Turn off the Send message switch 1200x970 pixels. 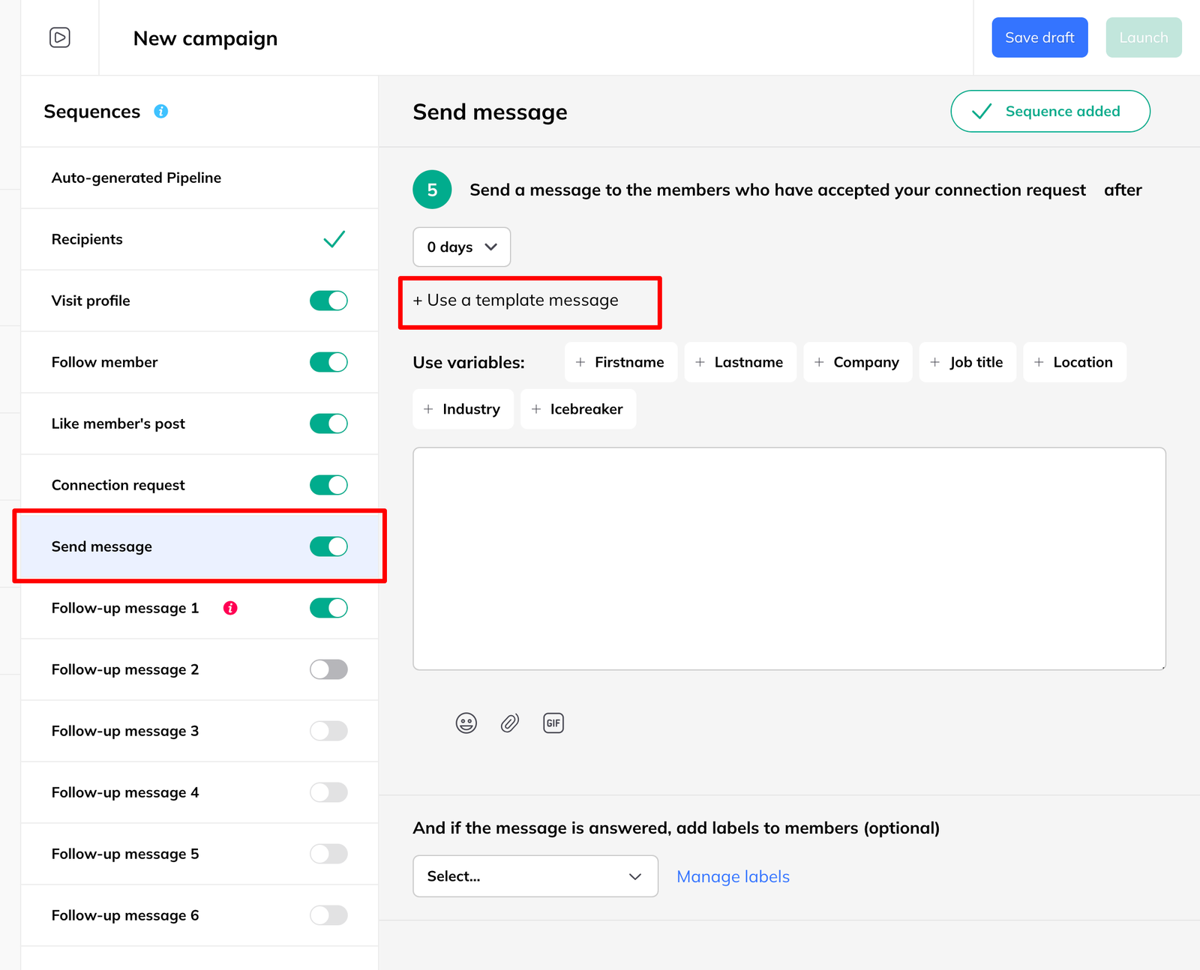click(x=328, y=546)
